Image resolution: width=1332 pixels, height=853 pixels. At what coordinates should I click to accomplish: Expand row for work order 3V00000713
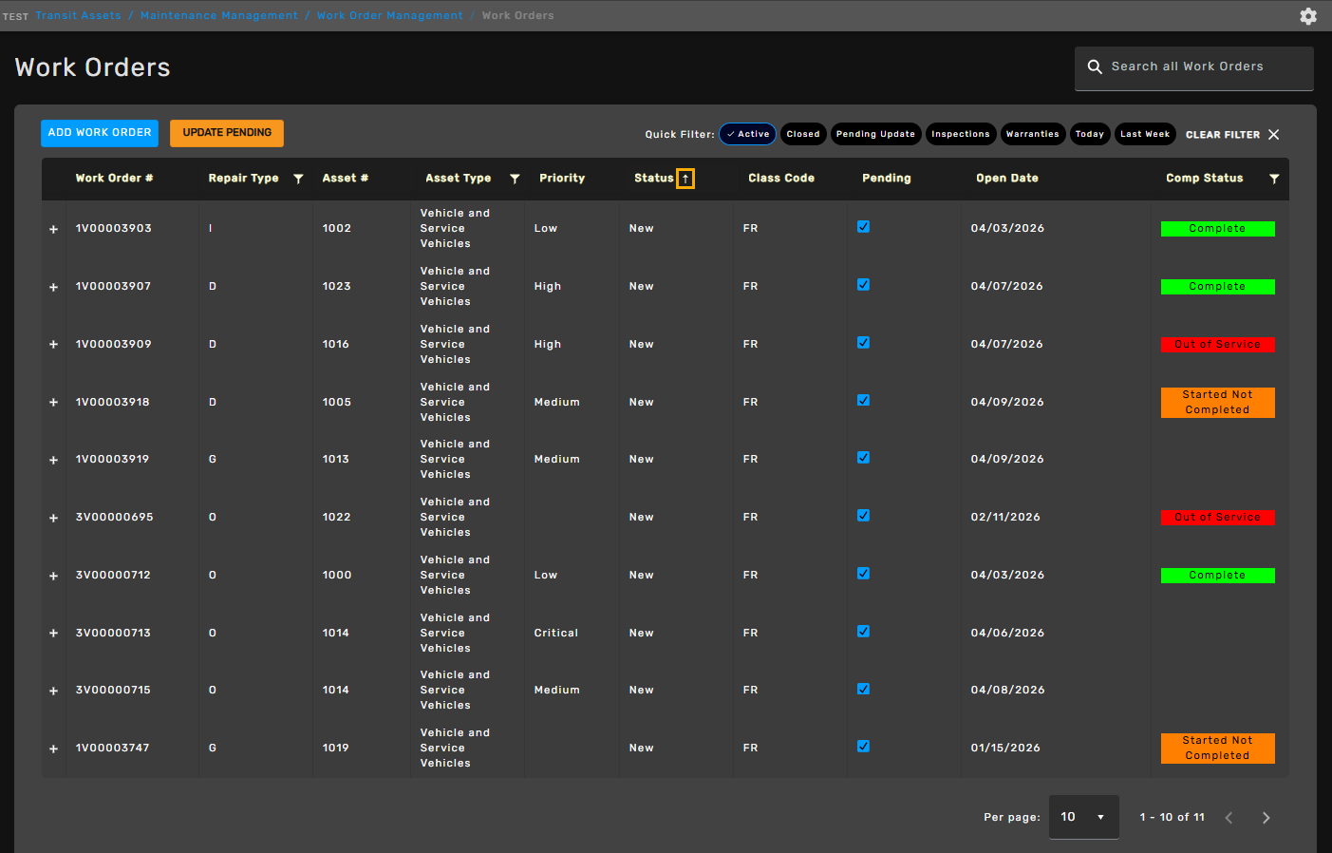point(53,634)
